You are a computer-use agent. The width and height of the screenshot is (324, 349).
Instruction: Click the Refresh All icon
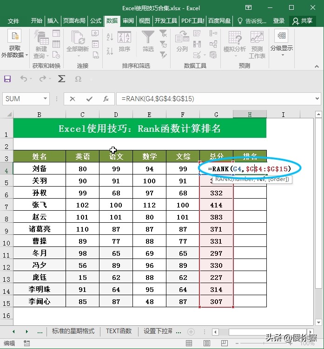78,38
